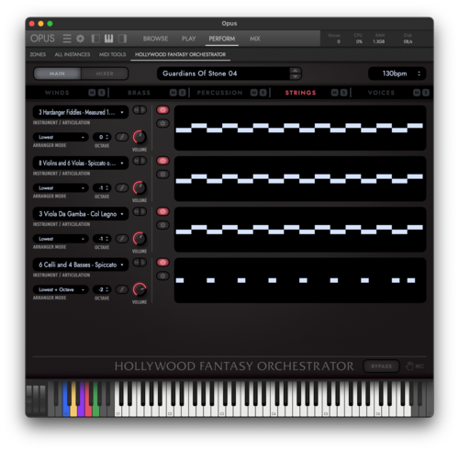Image resolution: width=459 pixels, height=451 pixels.
Task: Open pattern settings gear for Violins and Violas
Action: 162,175
